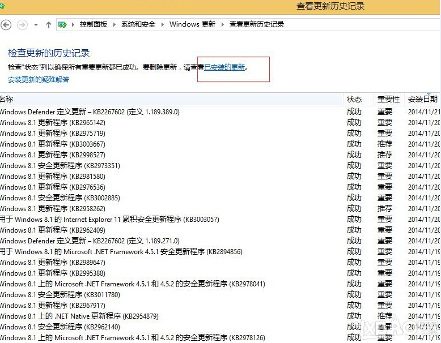Click 推荐 importance of KB2954879 row

coord(385,316)
